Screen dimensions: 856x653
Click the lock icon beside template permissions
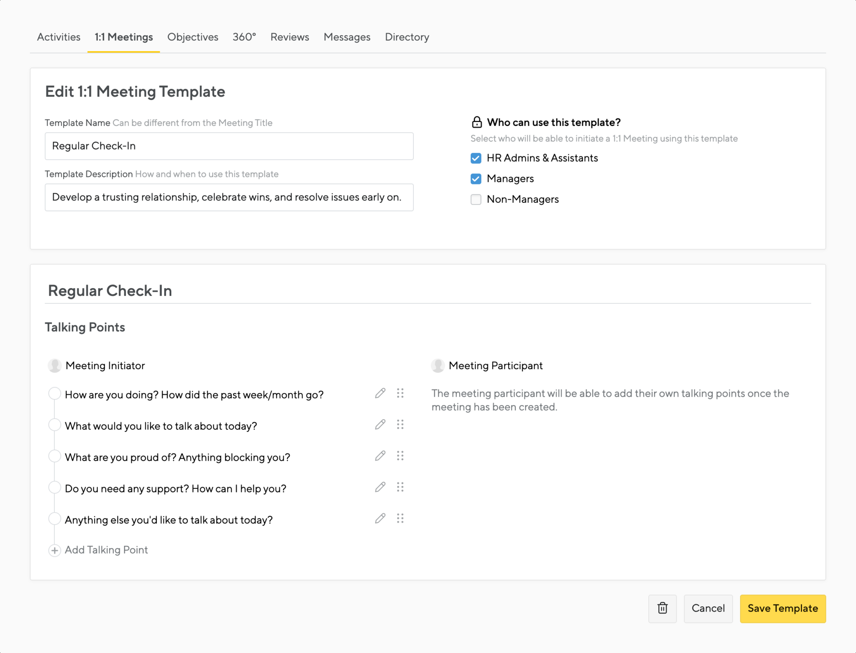(476, 122)
